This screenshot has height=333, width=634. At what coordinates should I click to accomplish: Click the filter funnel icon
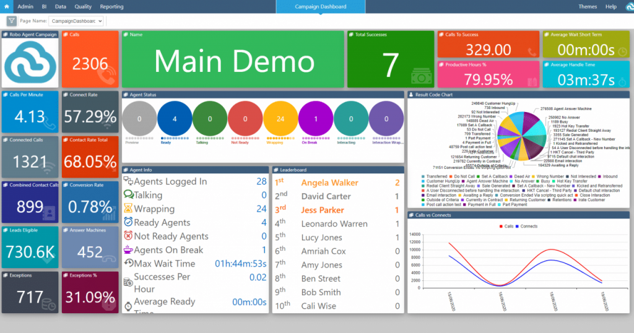[12, 20]
